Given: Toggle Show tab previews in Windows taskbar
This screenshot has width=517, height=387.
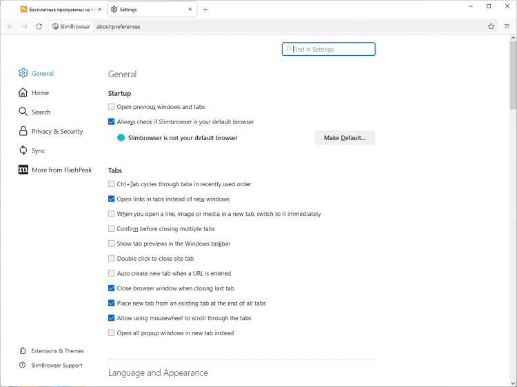Looking at the screenshot, I should (x=112, y=244).
